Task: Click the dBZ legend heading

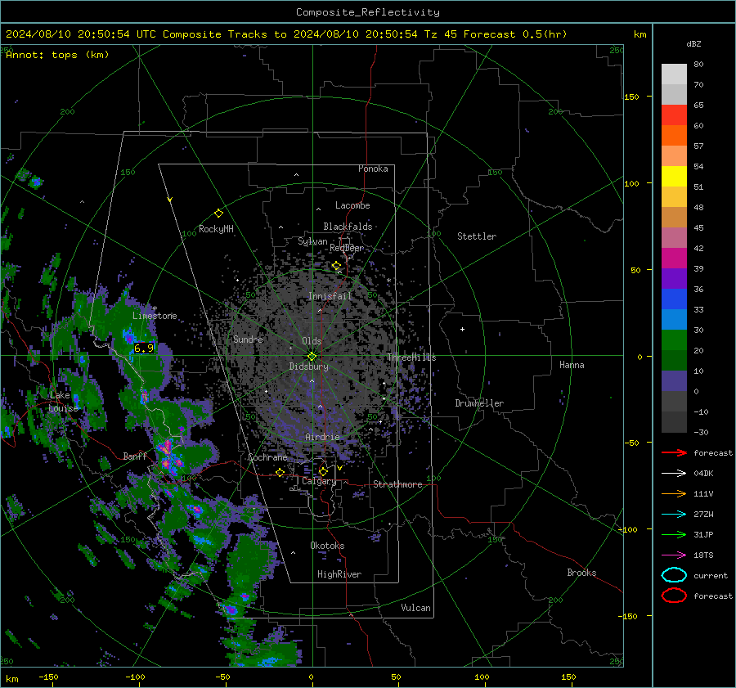Action: point(693,43)
